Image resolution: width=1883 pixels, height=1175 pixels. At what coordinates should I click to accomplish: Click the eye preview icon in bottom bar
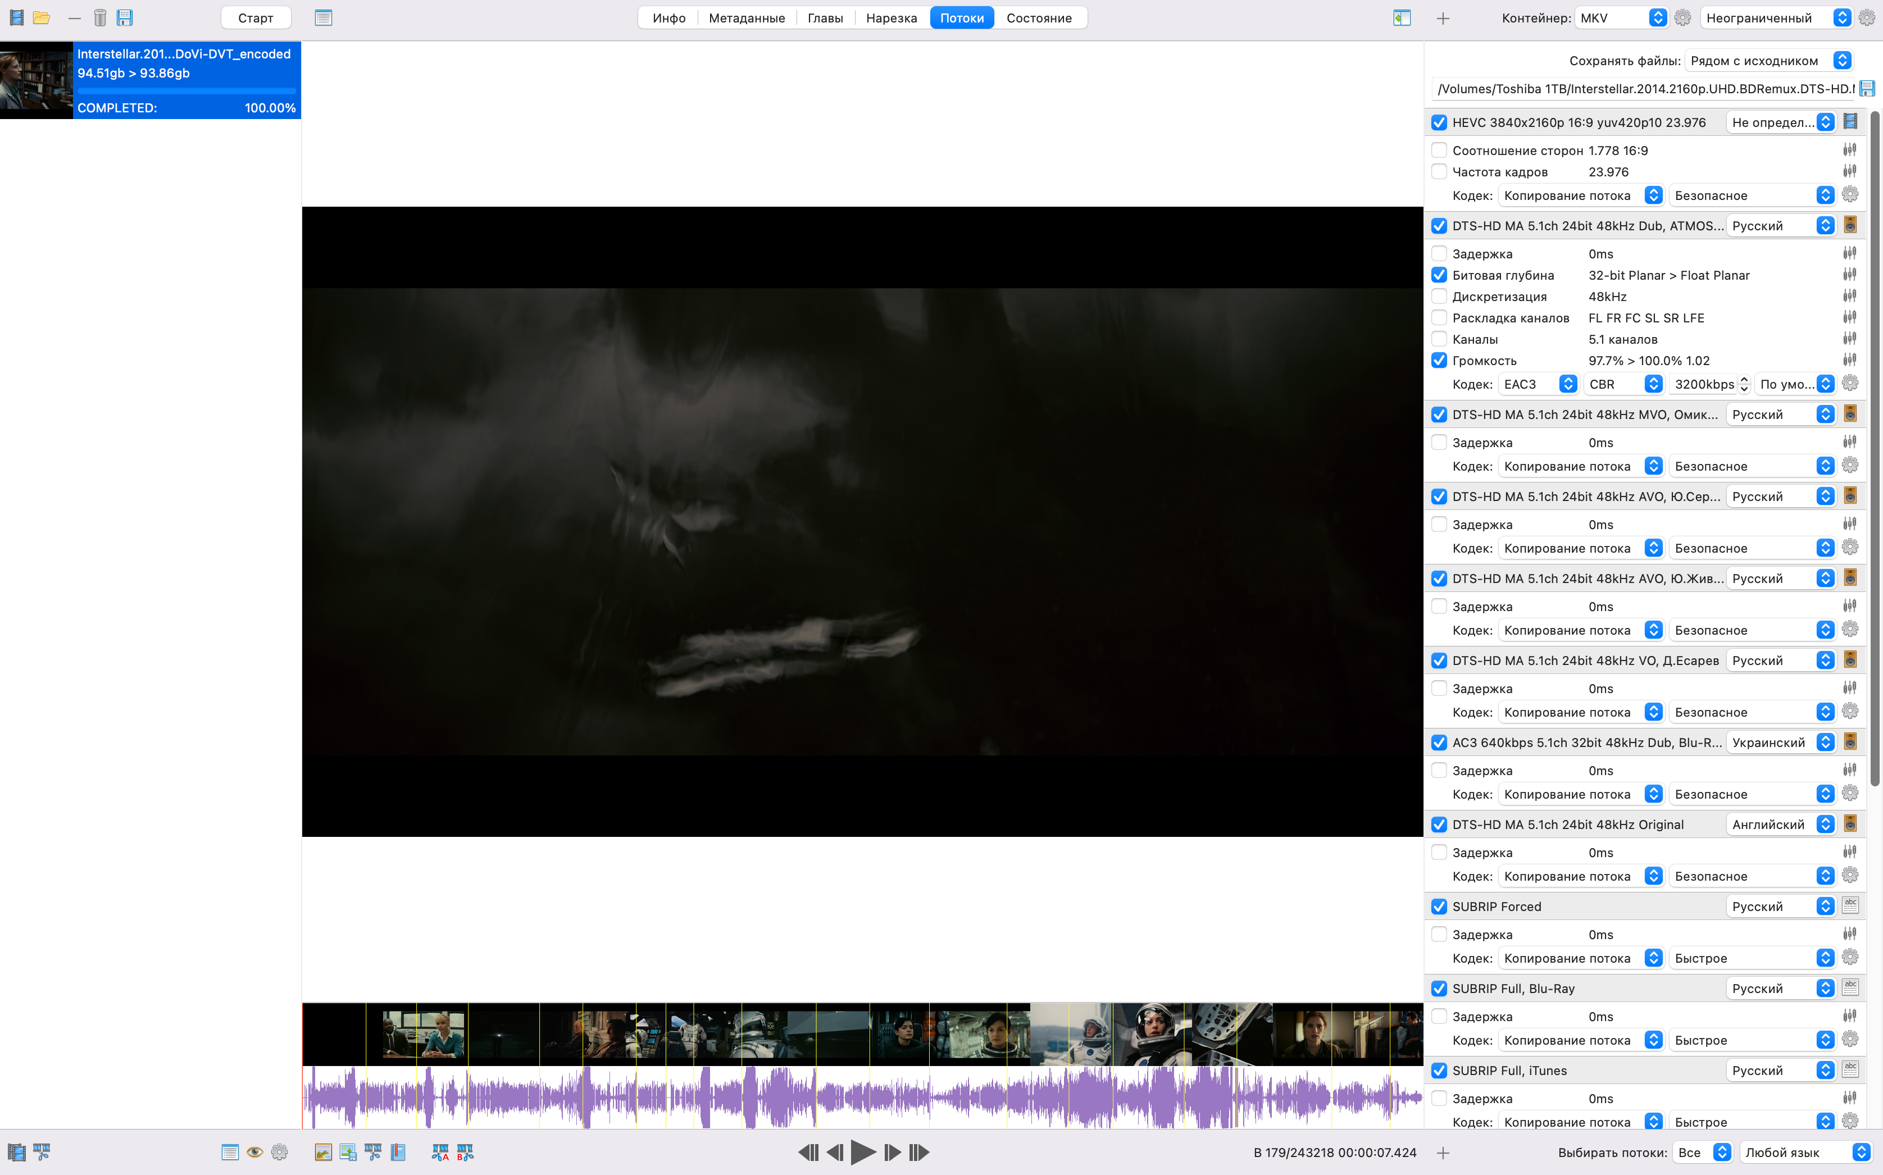pos(255,1153)
